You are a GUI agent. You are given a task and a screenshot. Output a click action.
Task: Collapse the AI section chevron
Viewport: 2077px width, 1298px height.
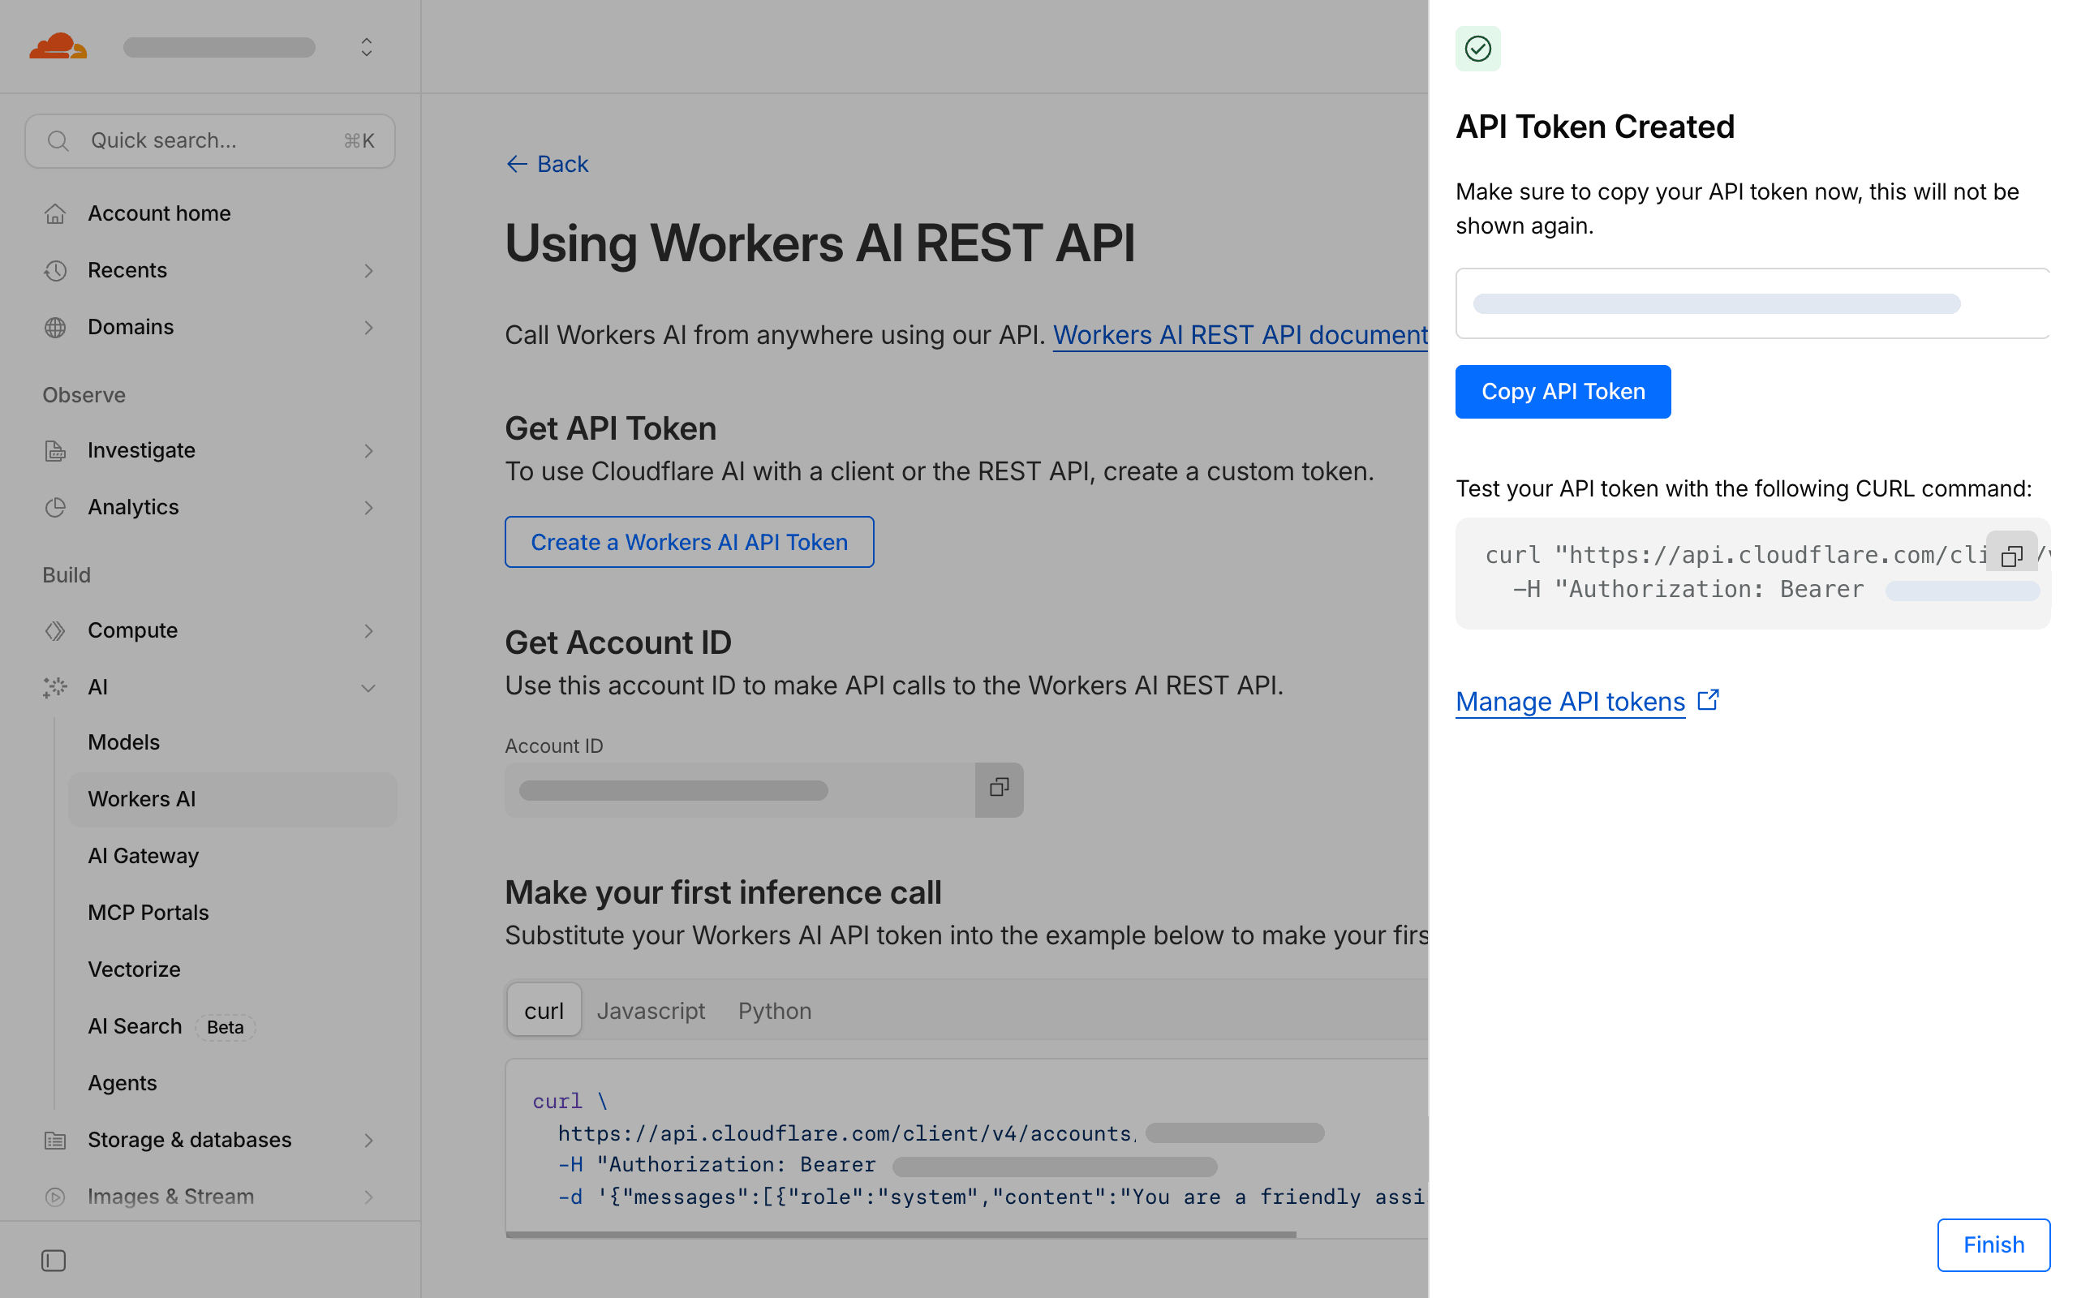pos(368,688)
